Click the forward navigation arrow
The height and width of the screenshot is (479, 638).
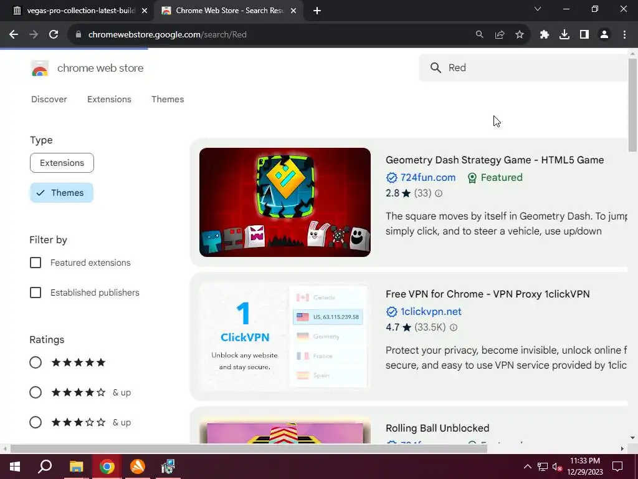[34, 35]
